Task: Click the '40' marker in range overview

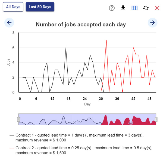Action: point(131,123)
